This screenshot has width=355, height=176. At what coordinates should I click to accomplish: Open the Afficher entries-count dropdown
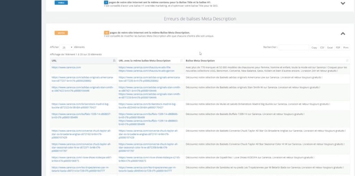click(x=67, y=47)
